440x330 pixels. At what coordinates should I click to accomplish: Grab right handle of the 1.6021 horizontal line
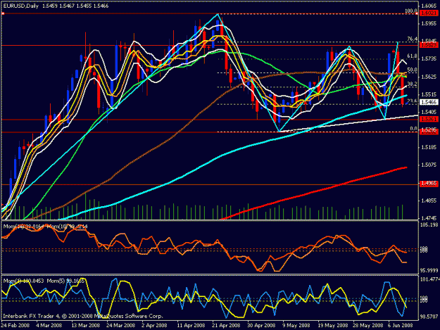417,13
